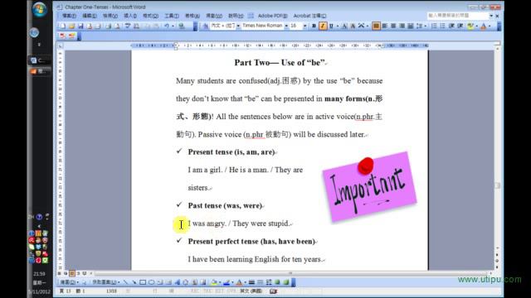Open the Adobe PDF menu
The image size is (531, 298).
pyautogui.click(x=273, y=16)
